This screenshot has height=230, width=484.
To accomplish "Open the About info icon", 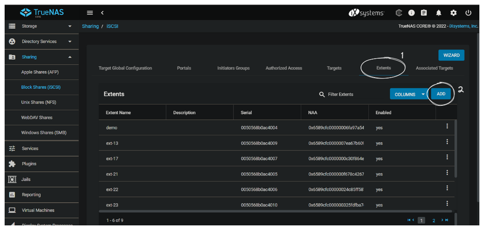I will (x=411, y=13).
